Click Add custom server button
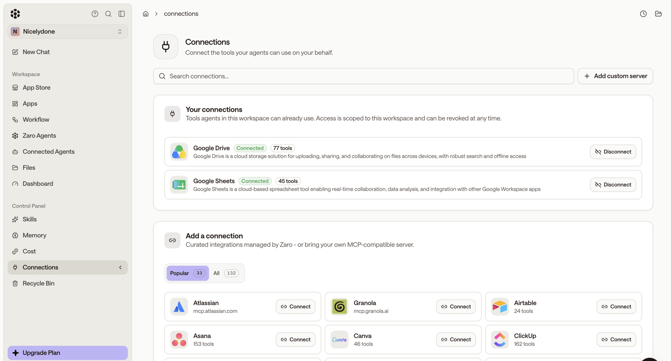Image resolution: width=671 pixels, height=361 pixels. (615, 76)
